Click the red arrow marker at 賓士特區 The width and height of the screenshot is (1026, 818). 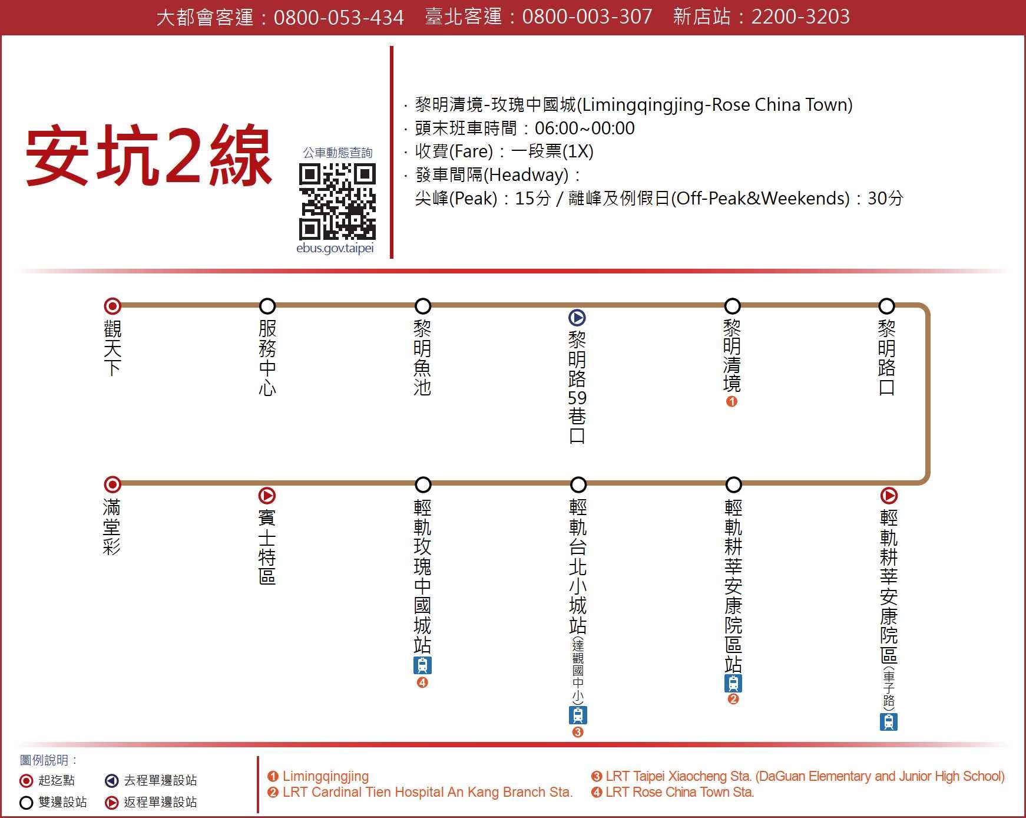(x=267, y=496)
